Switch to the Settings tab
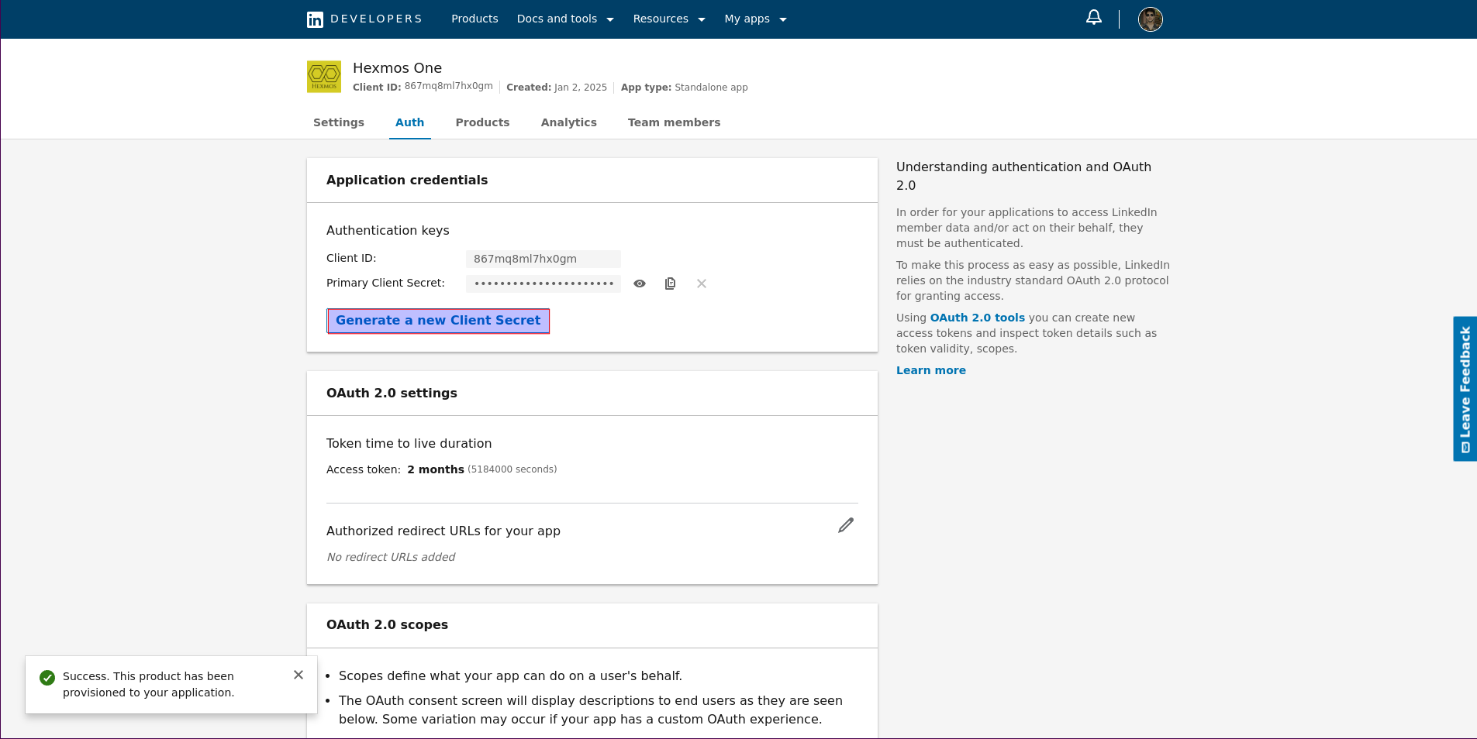 click(x=339, y=122)
